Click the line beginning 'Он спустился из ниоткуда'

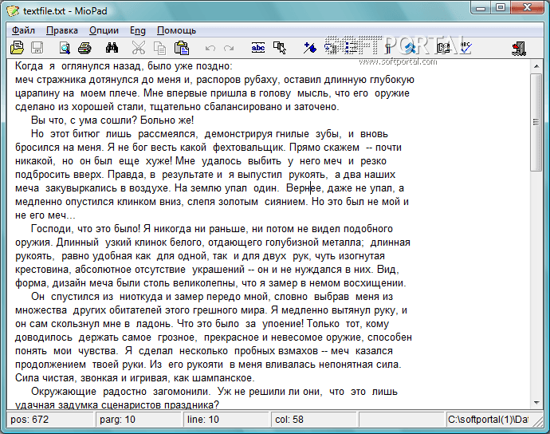212,297
